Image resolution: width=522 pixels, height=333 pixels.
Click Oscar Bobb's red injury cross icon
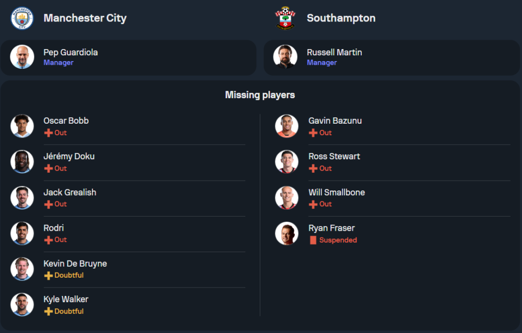click(48, 133)
